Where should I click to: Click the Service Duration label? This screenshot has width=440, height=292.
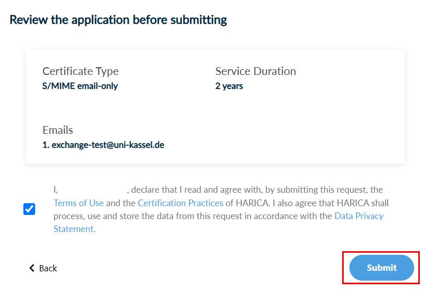tap(255, 71)
